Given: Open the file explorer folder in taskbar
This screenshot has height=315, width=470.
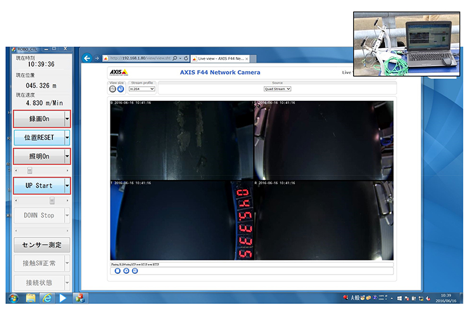Looking at the screenshot, I should point(31,298).
